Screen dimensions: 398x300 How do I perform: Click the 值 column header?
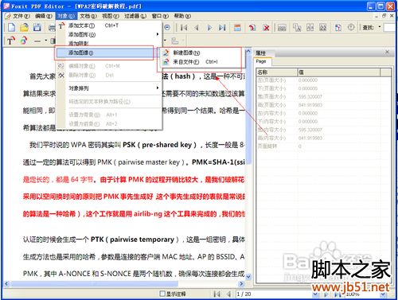pos(338,72)
